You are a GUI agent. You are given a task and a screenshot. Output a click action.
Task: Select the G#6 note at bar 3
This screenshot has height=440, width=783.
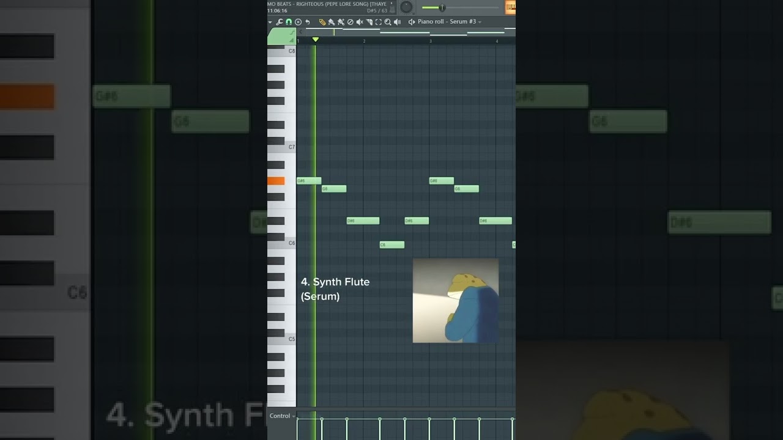pos(442,181)
